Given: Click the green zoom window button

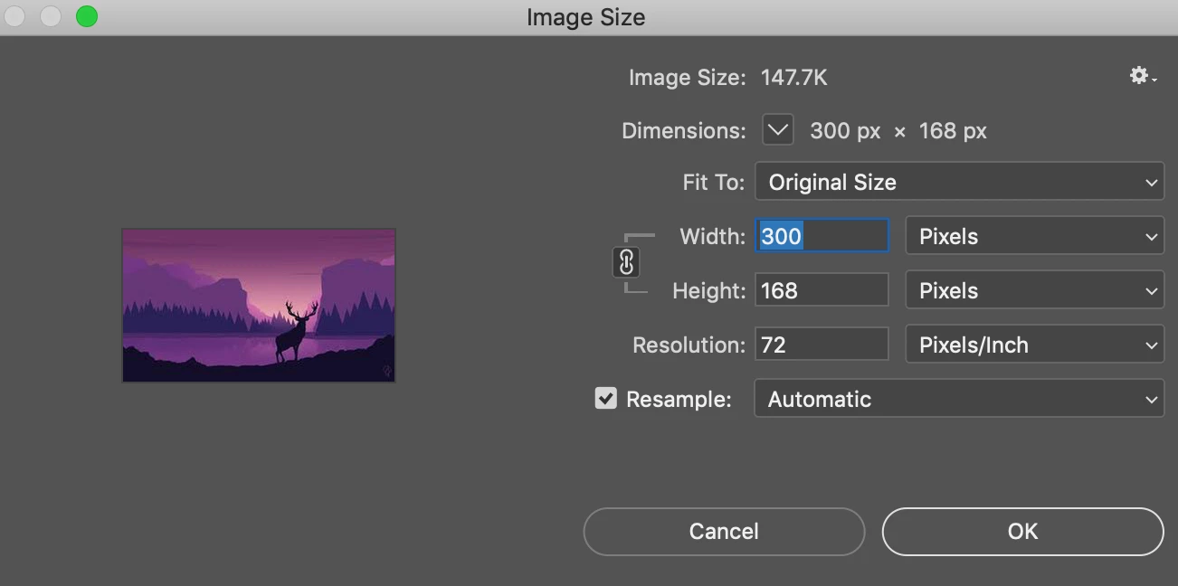Looking at the screenshot, I should click(x=87, y=16).
